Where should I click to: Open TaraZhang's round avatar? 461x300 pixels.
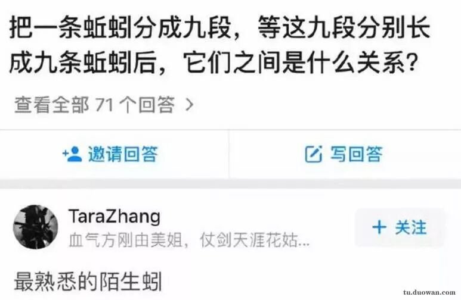[x=36, y=227]
